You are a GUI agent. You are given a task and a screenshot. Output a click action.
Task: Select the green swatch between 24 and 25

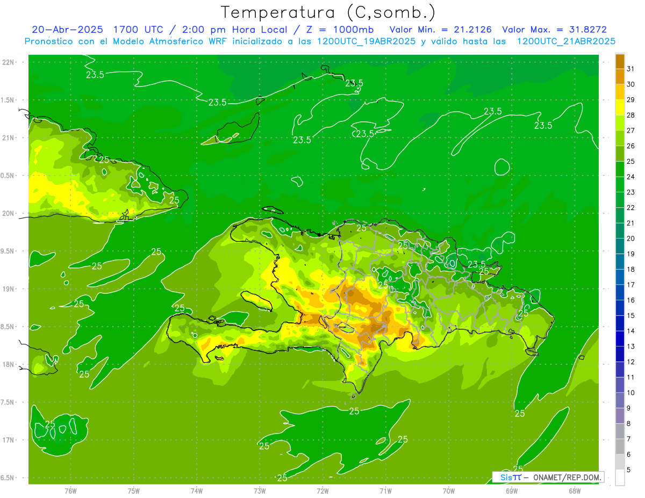click(620, 169)
